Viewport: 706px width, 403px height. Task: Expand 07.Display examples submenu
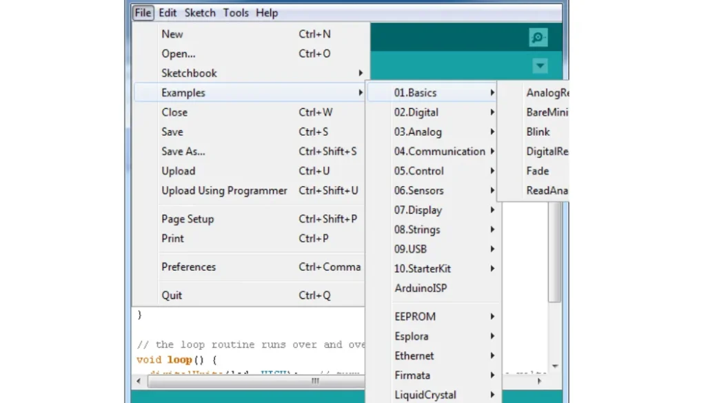432,210
